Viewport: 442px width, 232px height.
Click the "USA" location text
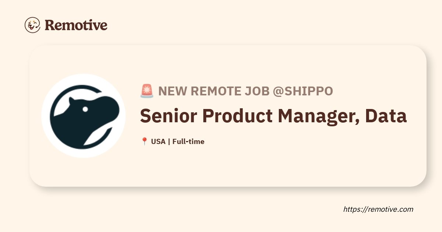click(158, 141)
